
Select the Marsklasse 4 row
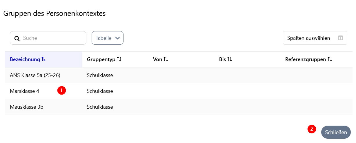pos(25,91)
